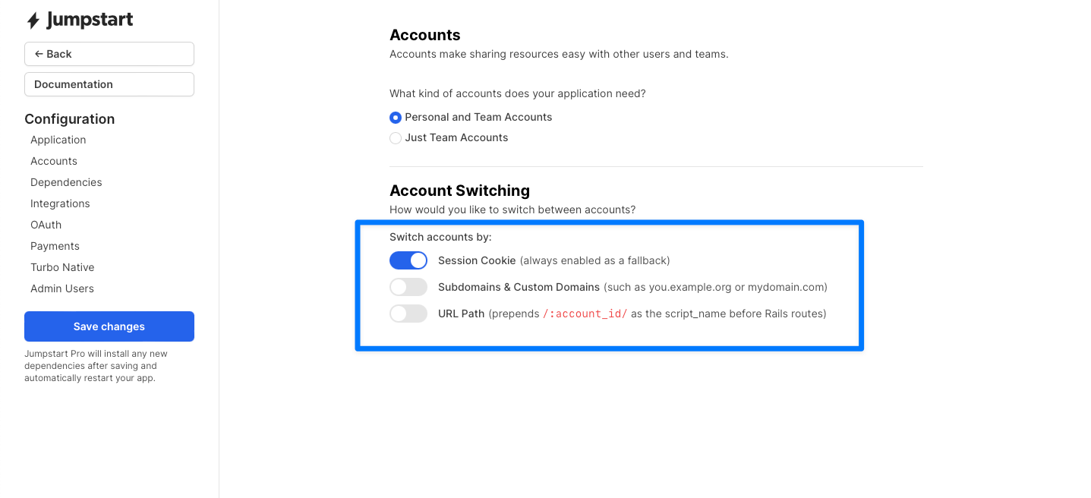Click the Save changes button
This screenshot has width=1091, height=498.
[x=109, y=326]
